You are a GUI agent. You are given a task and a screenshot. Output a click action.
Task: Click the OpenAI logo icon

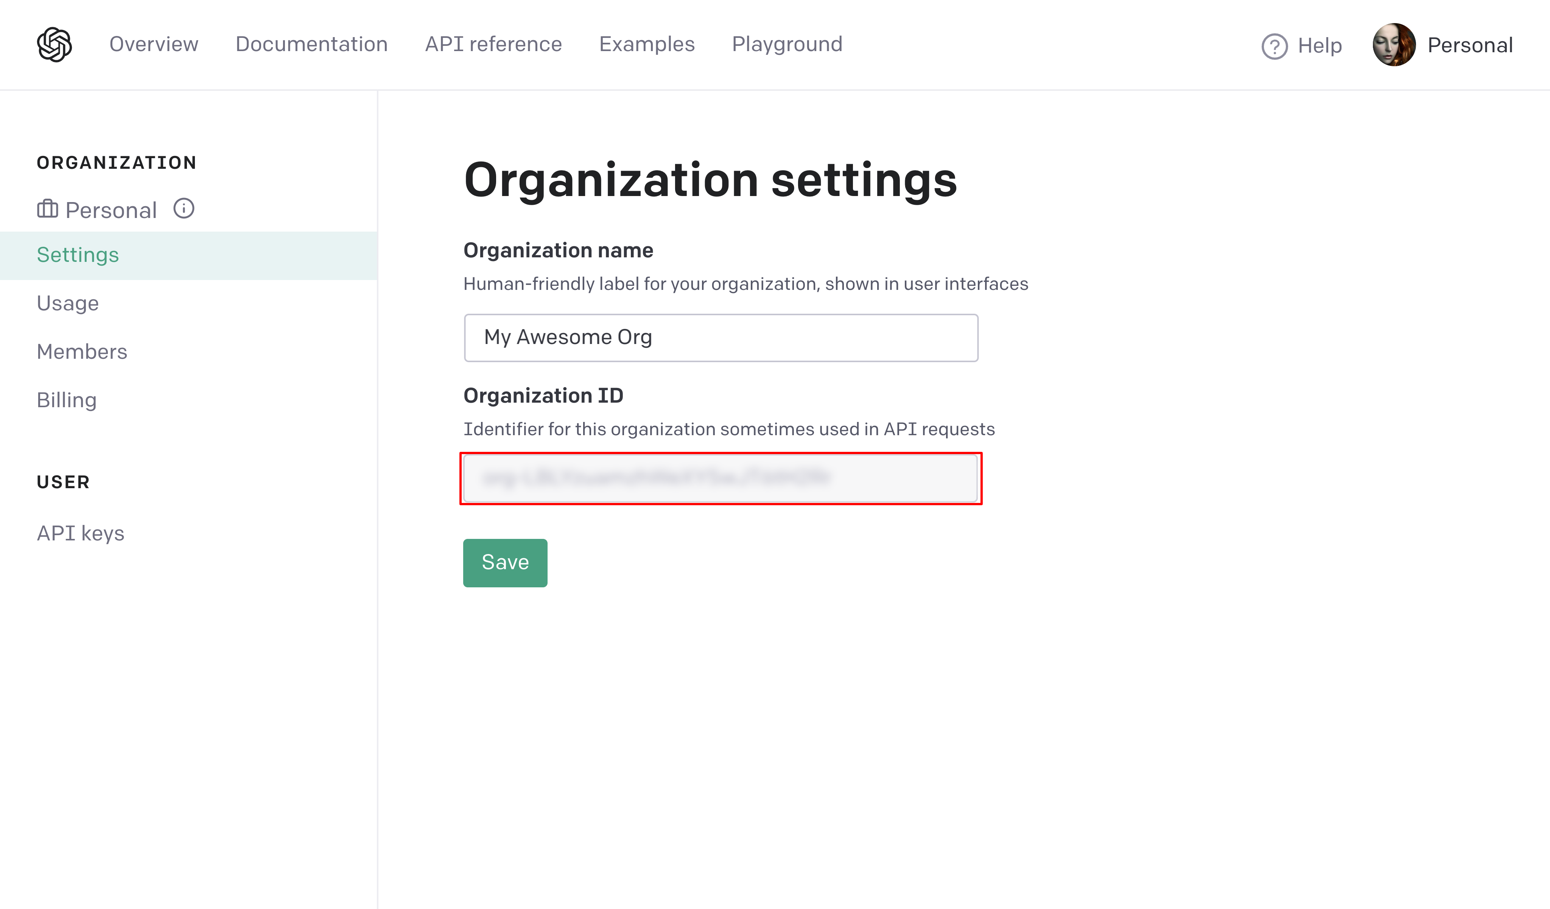point(54,44)
